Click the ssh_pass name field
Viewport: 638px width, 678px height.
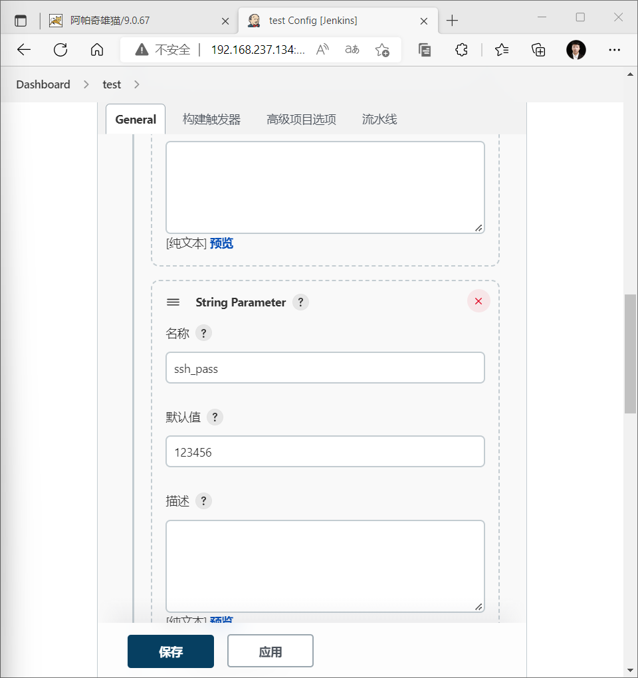click(x=325, y=368)
